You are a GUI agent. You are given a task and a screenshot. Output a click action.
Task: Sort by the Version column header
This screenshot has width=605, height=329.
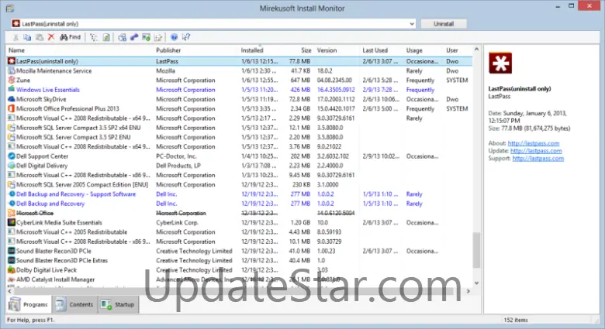pyautogui.click(x=327, y=50)
